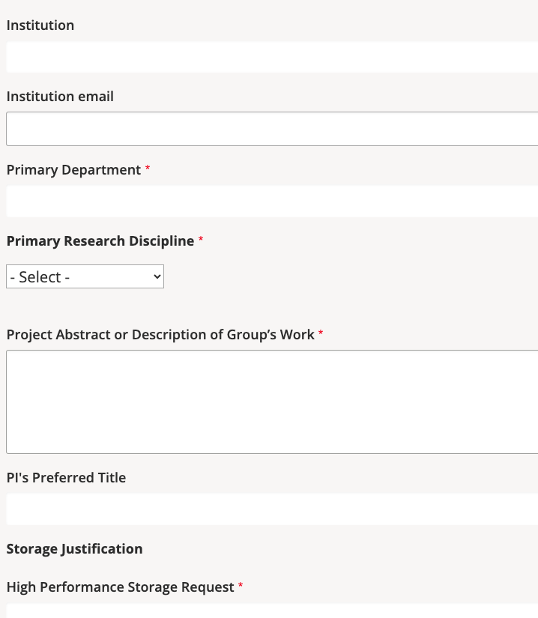Click the Institution email label
The image size is (538, 618).
click(60, 97)
